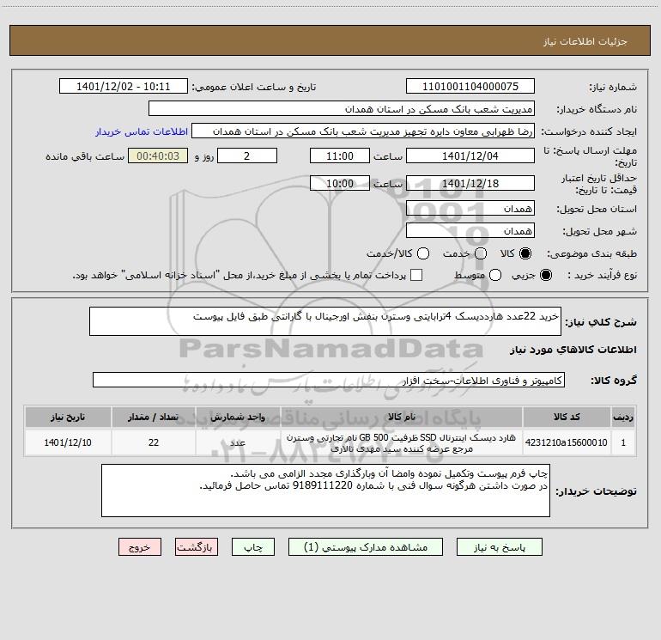Screen dimensions: 661x640
Task: Click the توضیحات خریدار notes box
Action: coord(325,491)
